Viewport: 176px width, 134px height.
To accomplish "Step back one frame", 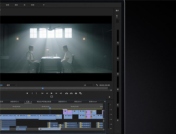I will coord(47,93).
